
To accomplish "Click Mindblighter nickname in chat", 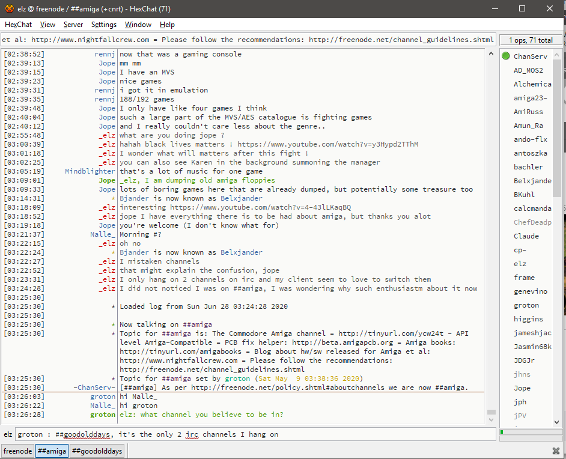I will tap(90, 171).
